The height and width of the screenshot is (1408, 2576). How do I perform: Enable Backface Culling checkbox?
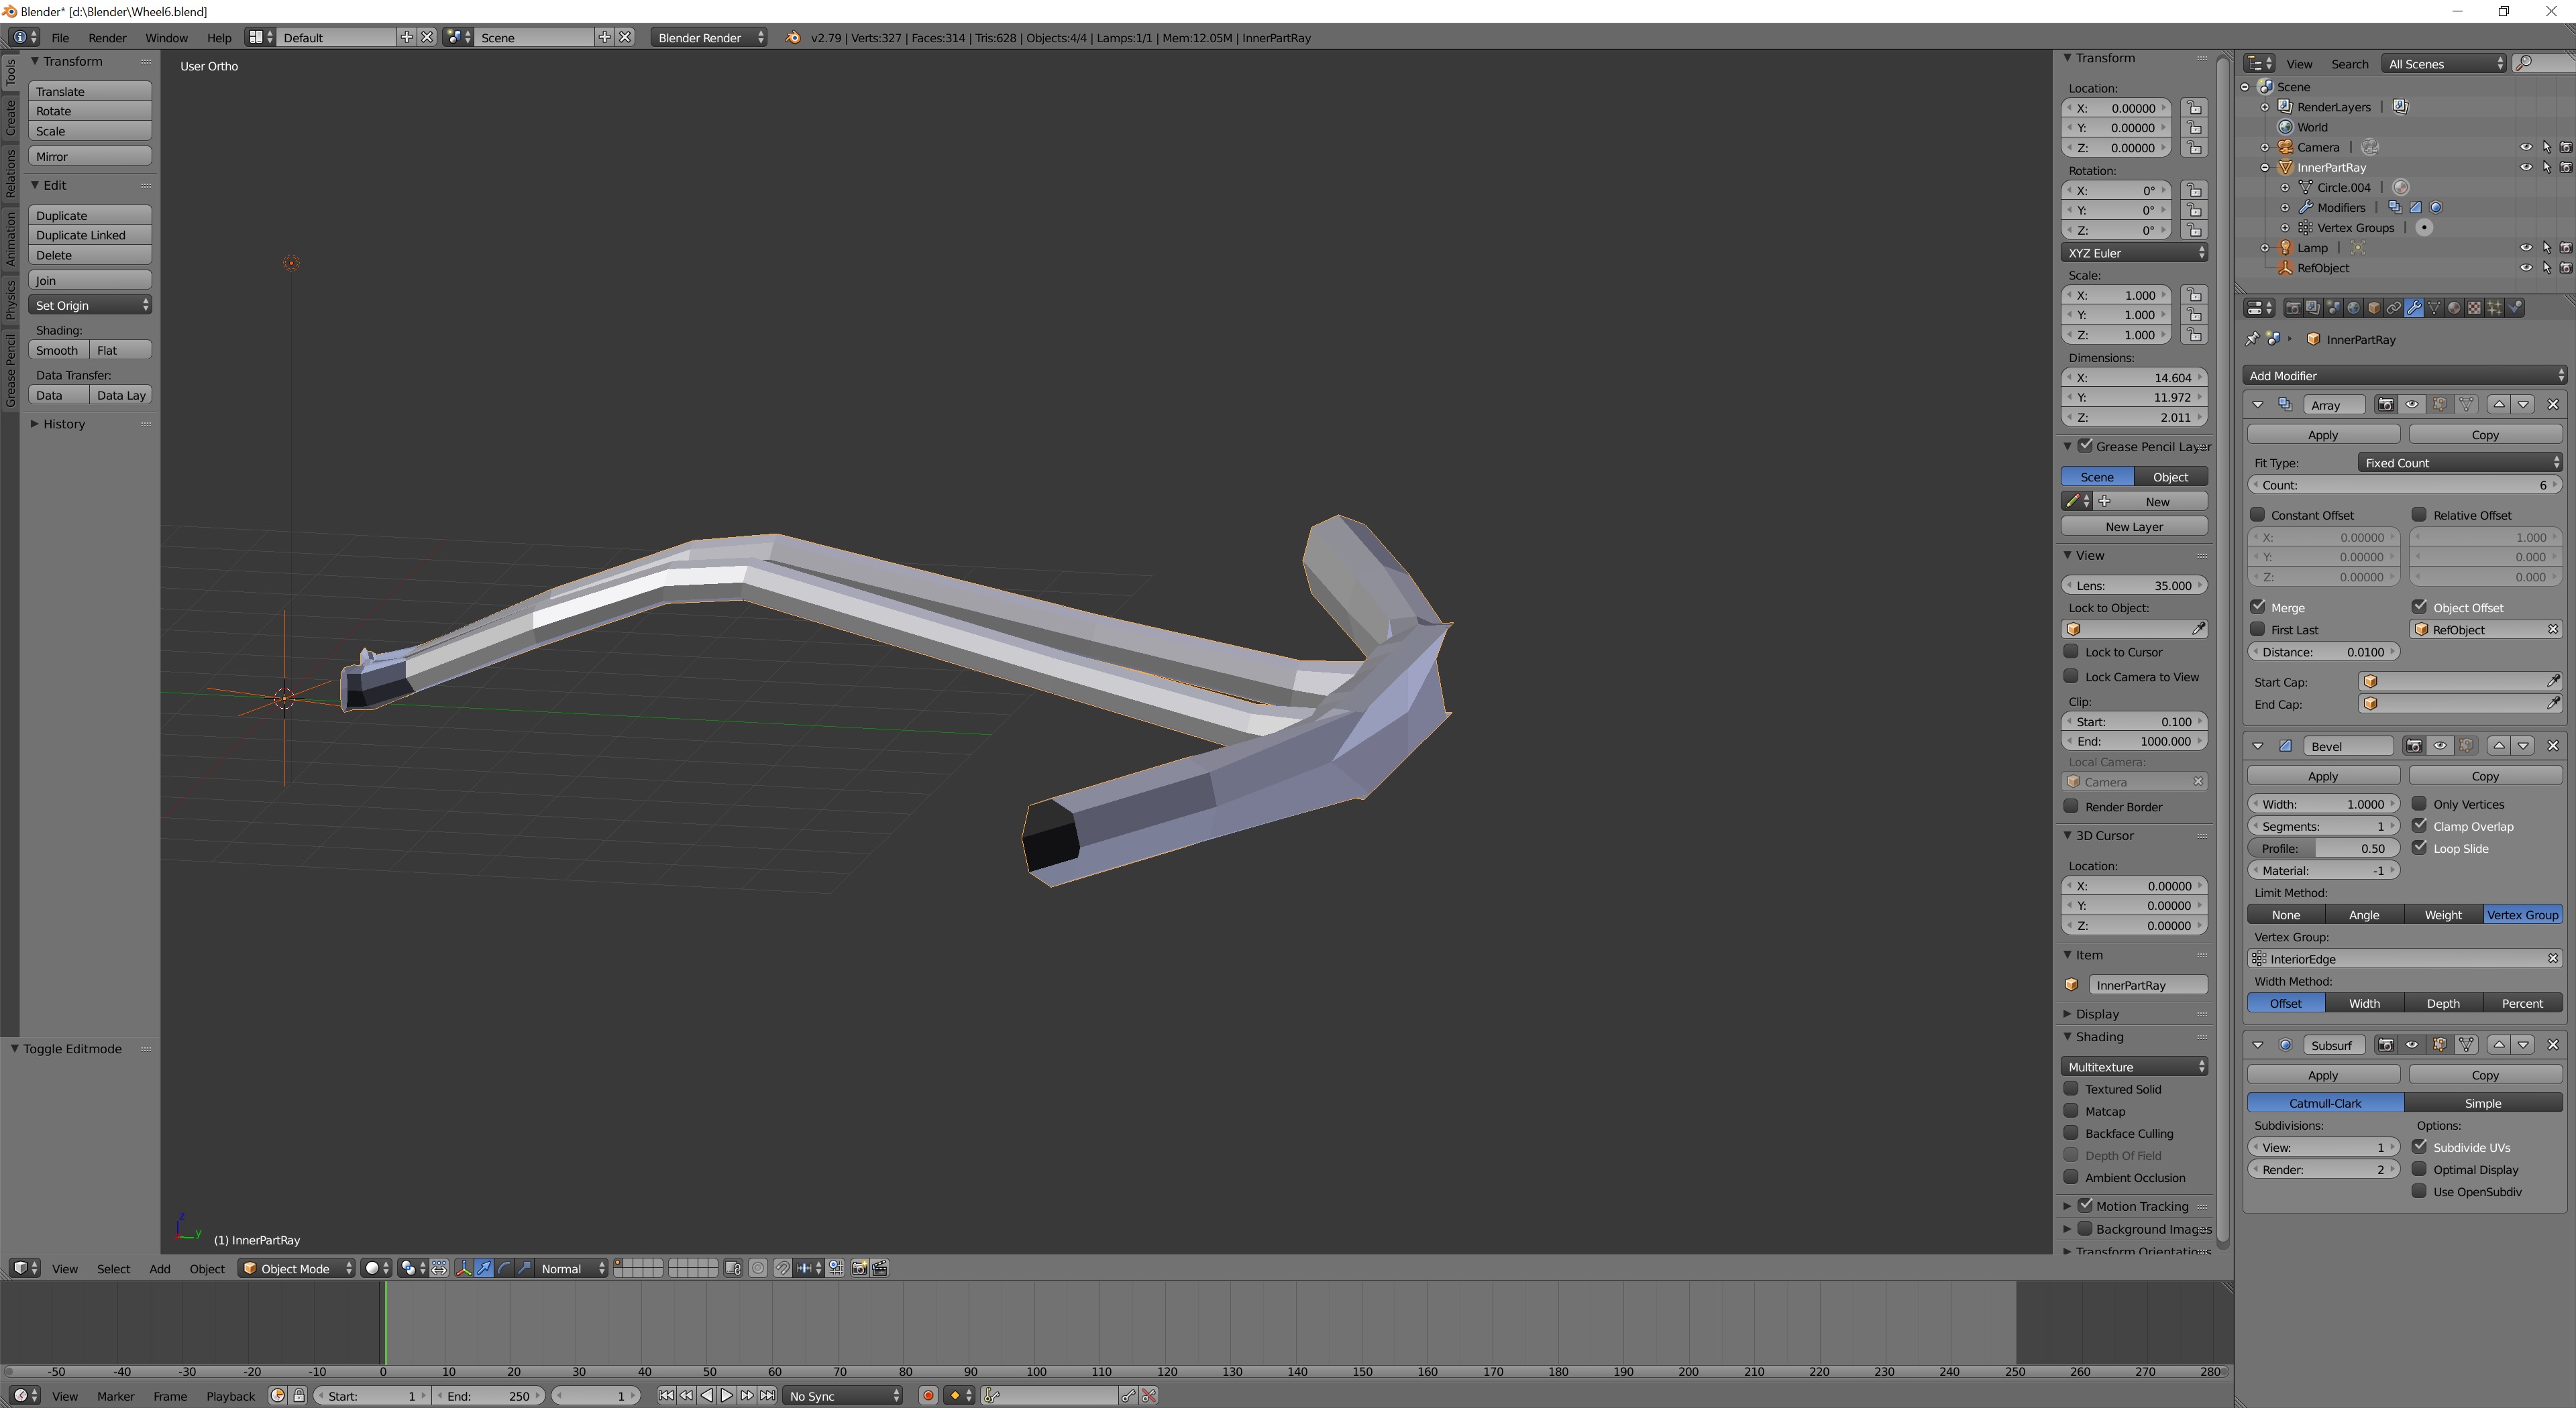(2072, 1132)
